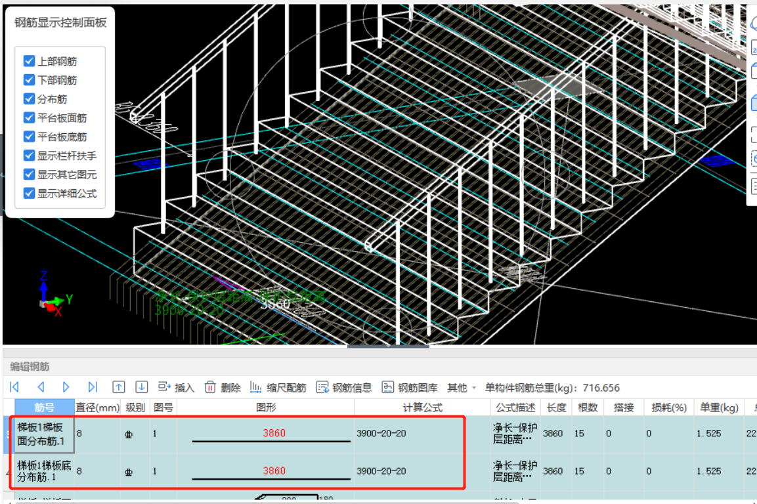This screenshot has width=757, height=504.
Task: Click the 搭接 column header
Action: 623,408
